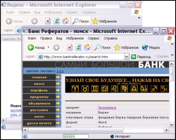The width and height of the screenshot is (176, 140).
Task: Click page icon in bankreferatov address bar
Action: [x=41, y=57]
